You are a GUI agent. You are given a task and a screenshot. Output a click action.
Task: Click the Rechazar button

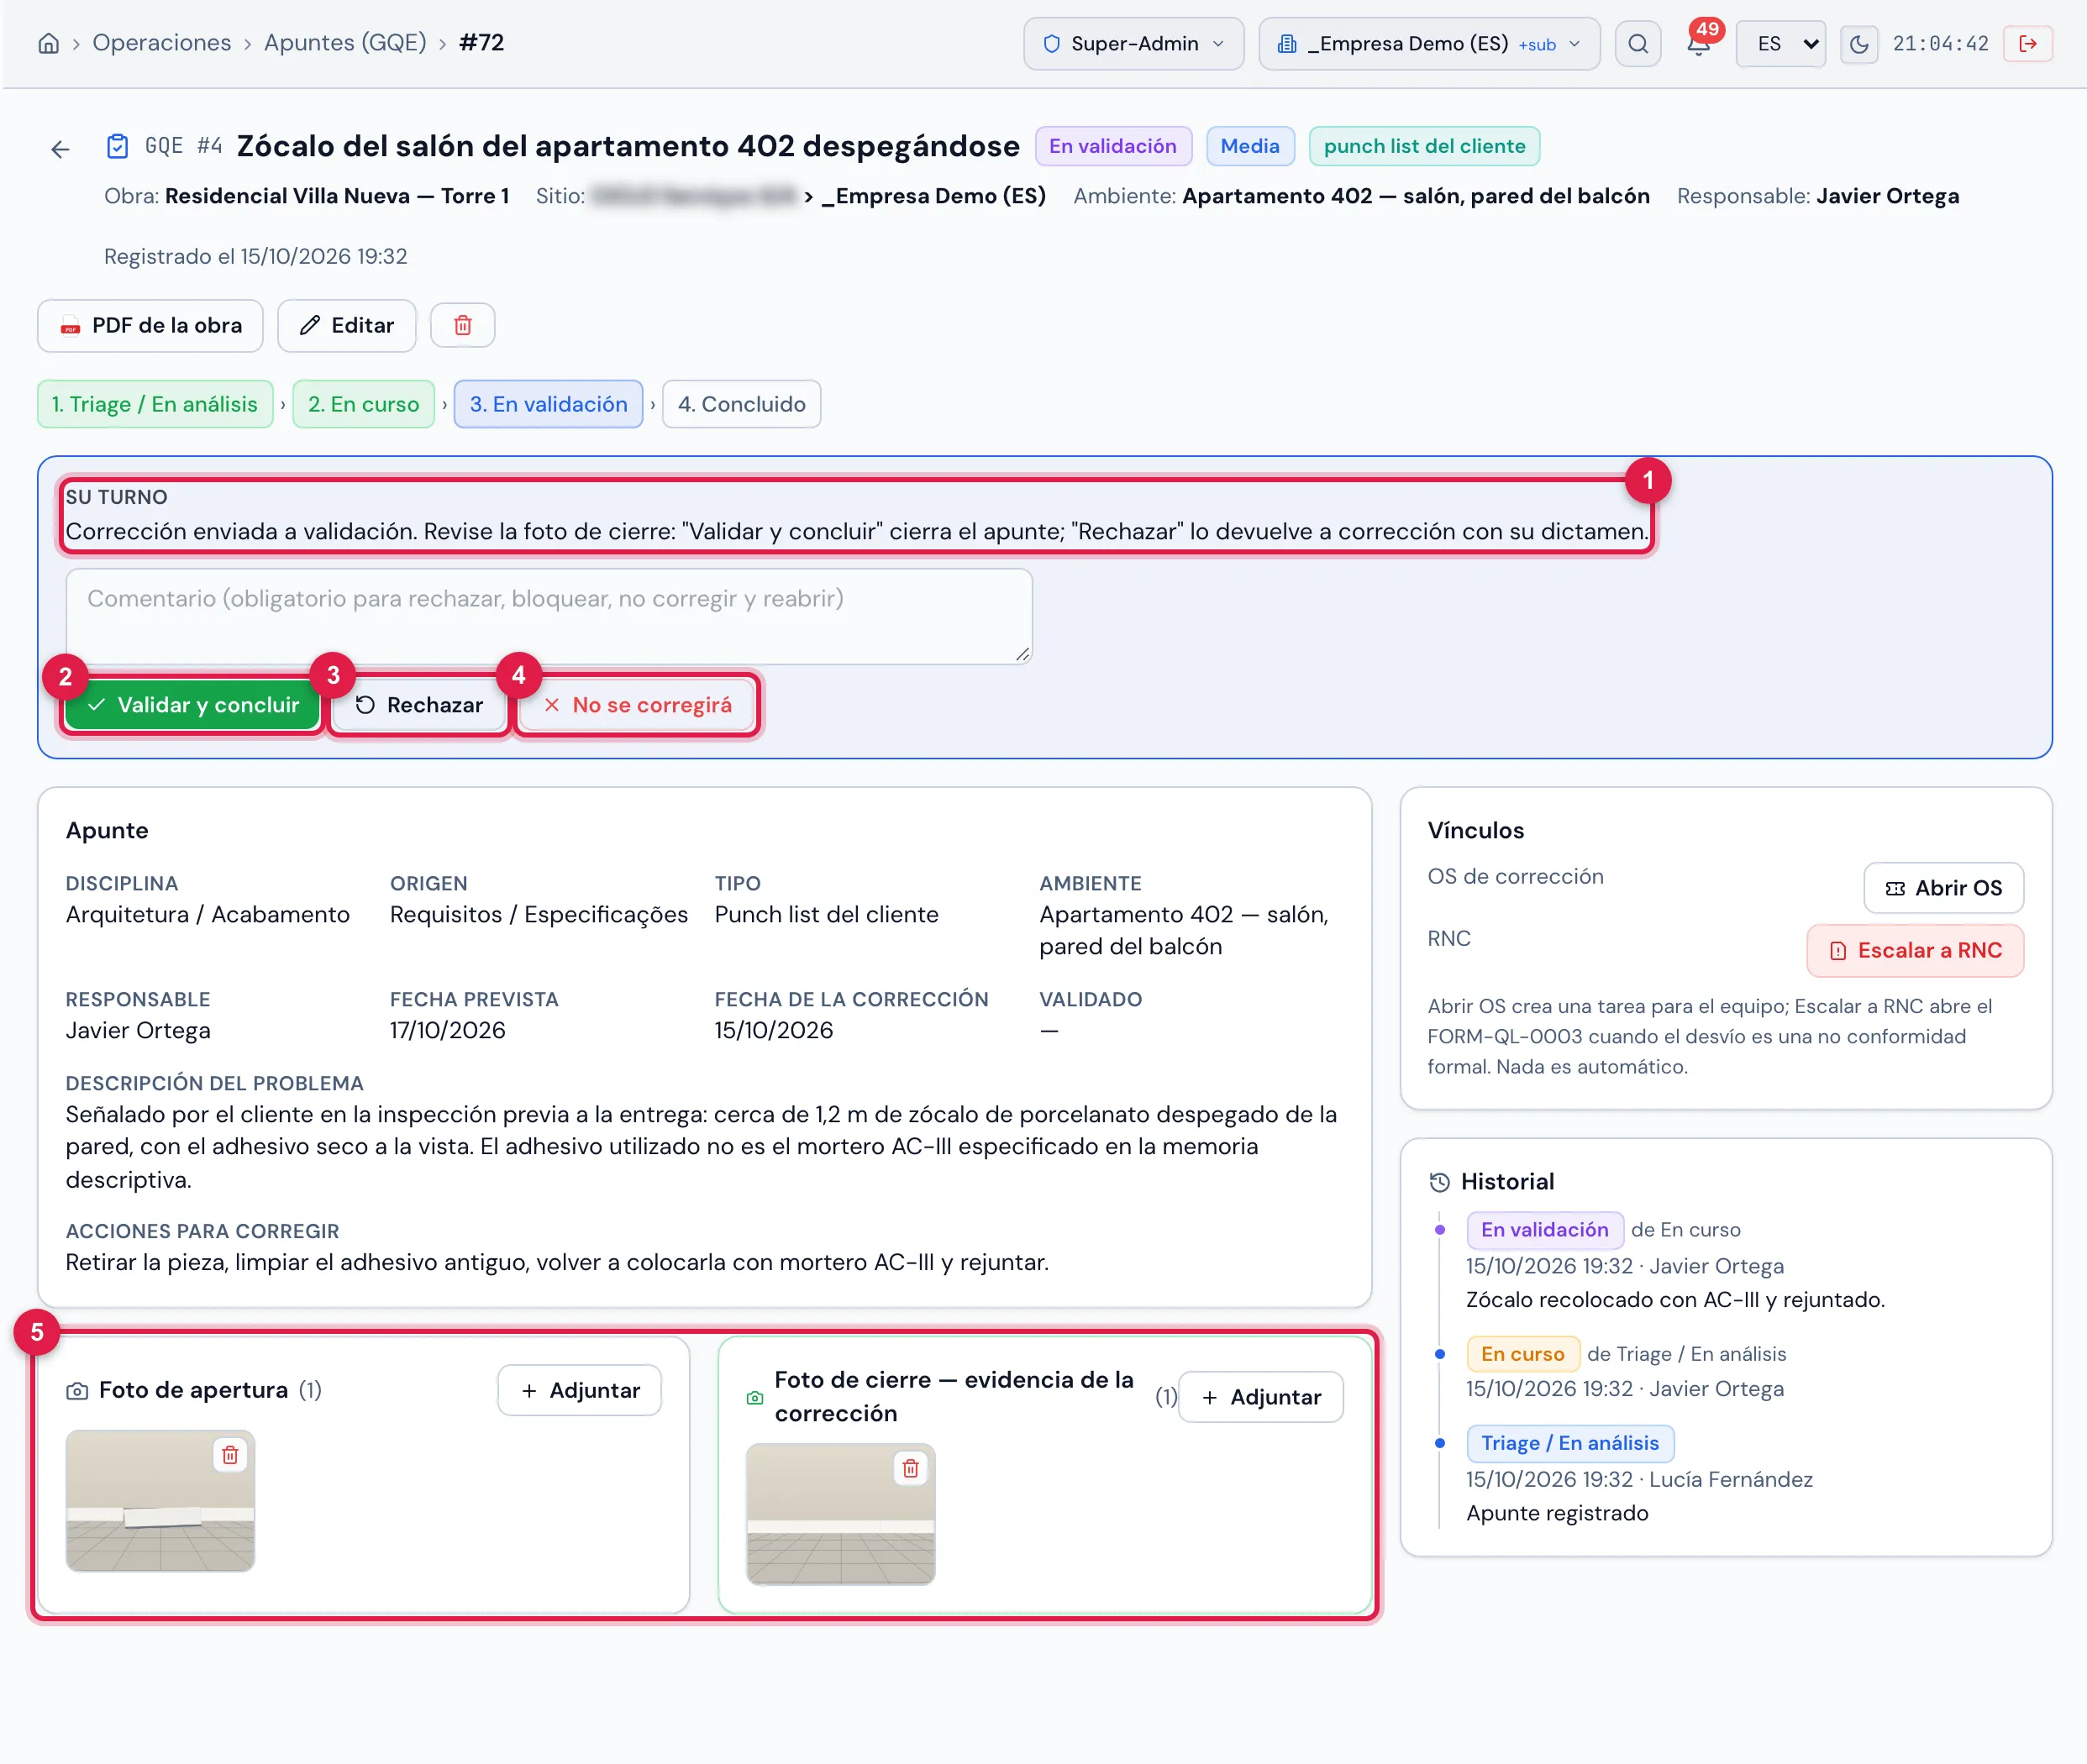click(419, 705)
